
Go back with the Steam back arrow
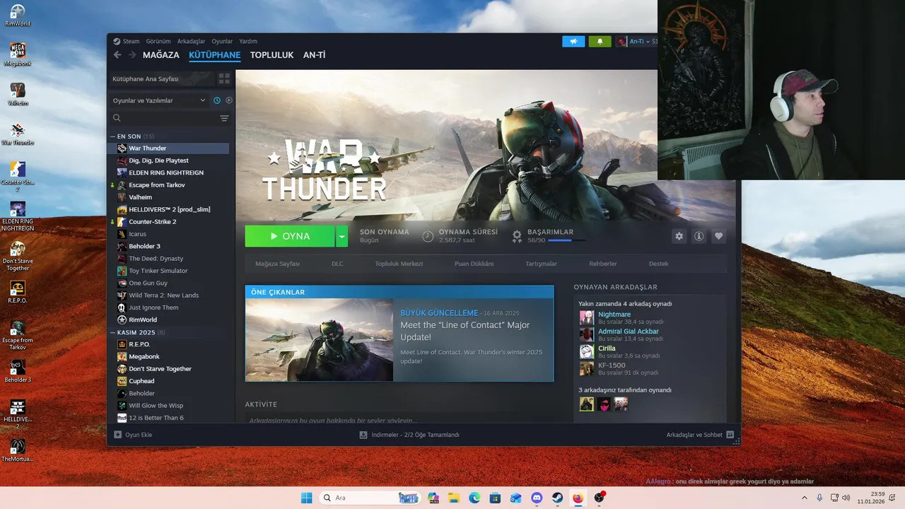pos(117,55)
